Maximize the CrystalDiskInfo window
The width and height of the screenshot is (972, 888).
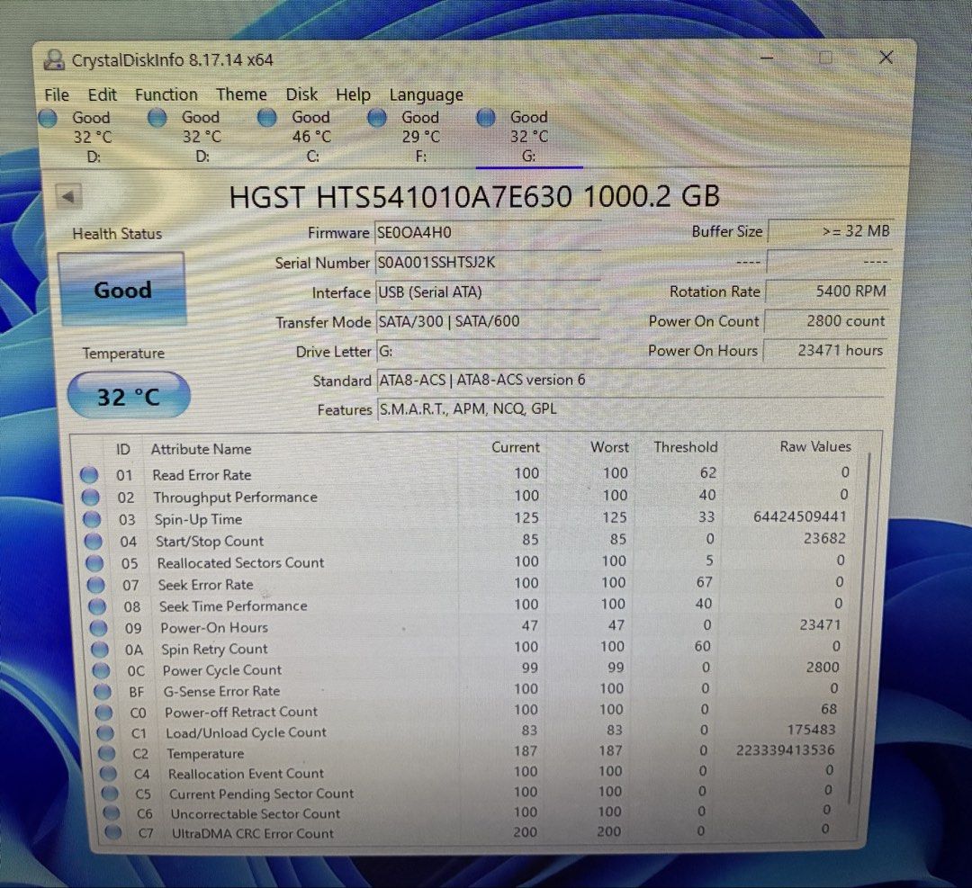(825, 58)
